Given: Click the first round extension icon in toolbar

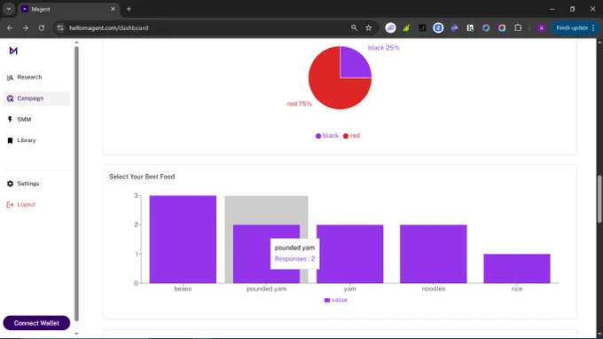Looking at the screenshot, I should pyautogui.click(x=390, y=28).
